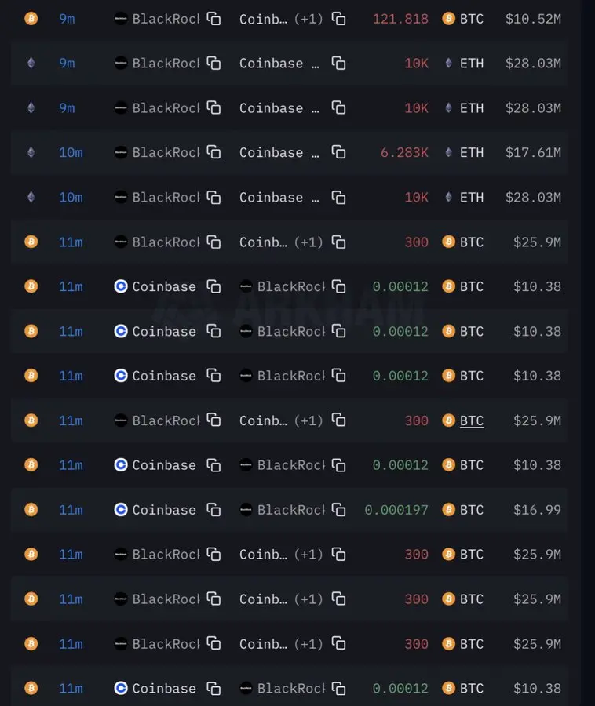The image size is (595, 706).
Task: Open the 10m timestamp of the 6.283K ETH transfer
Action: click(x=71, y=153)
